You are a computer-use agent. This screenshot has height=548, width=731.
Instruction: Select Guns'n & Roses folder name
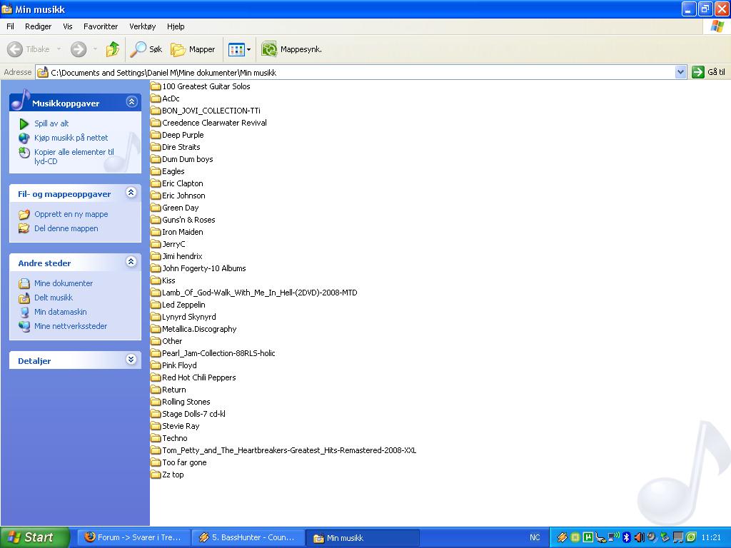click(188, 220)
